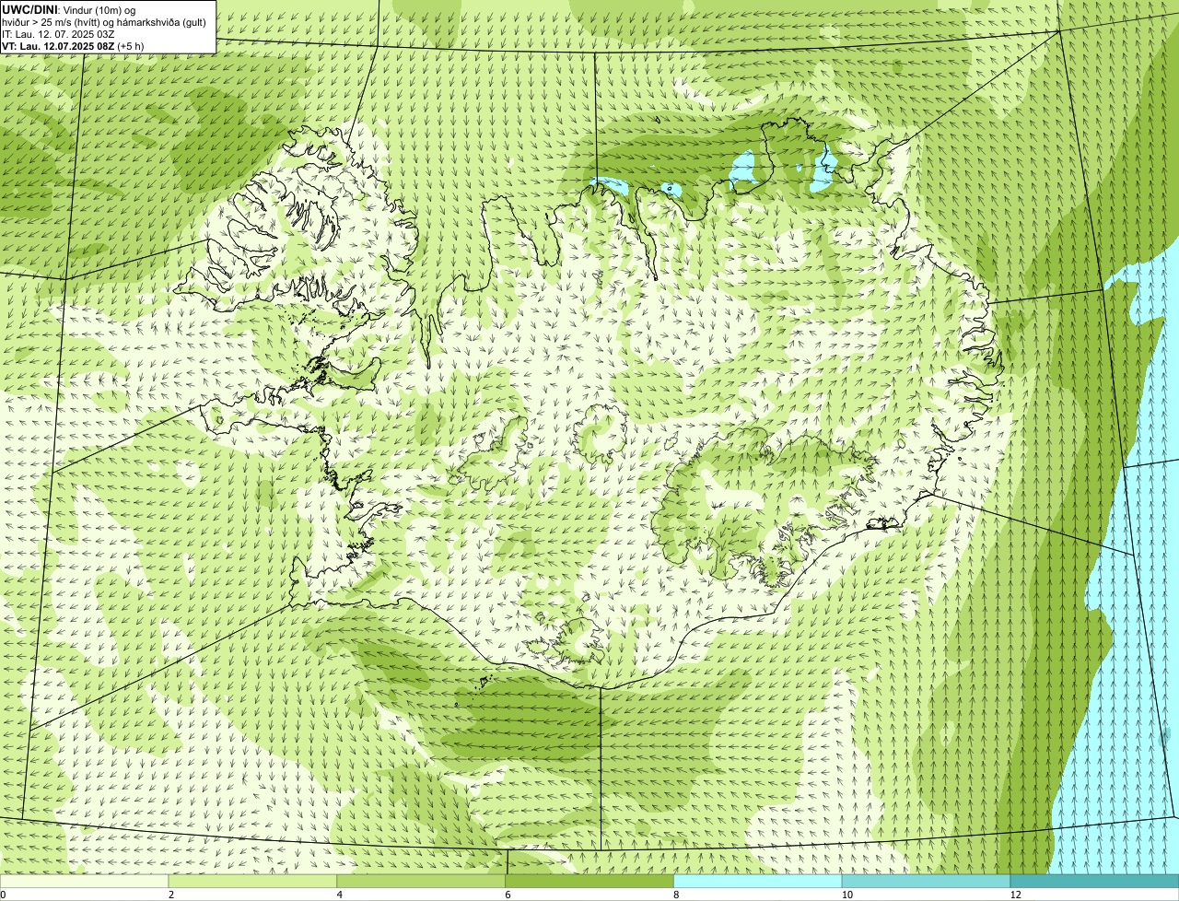1179x901 pixels.
Task: Click the '0' label on the color scale
Action: [3, 895]
